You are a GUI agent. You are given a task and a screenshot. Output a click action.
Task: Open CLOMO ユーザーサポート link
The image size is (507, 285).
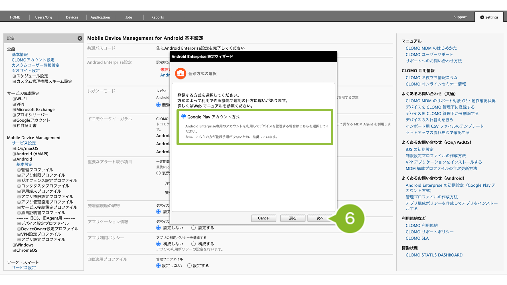[x=429, y=54]
